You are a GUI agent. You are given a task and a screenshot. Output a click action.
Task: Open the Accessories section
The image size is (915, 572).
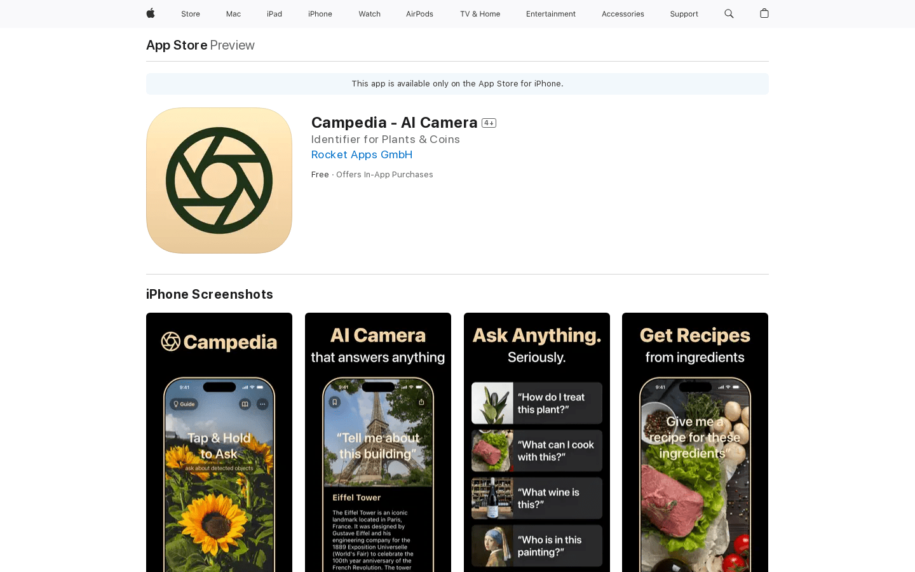point(623,13)
